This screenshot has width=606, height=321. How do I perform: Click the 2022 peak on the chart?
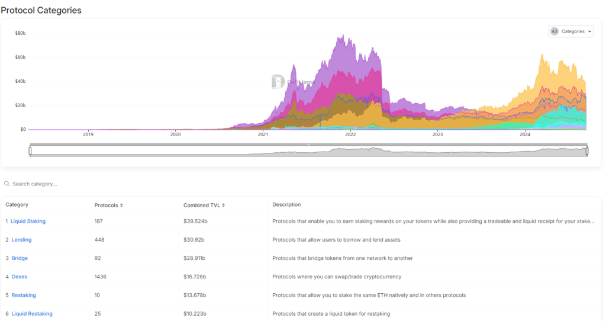pyautogui.click(x=343, y=36)
